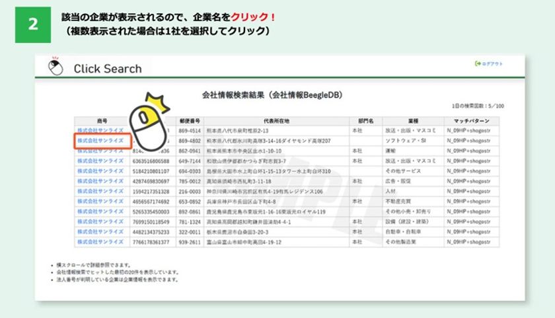Viewport: 555px width, 318px height.
Task: Click the ログアウト text link
Action: click(492, 63)
